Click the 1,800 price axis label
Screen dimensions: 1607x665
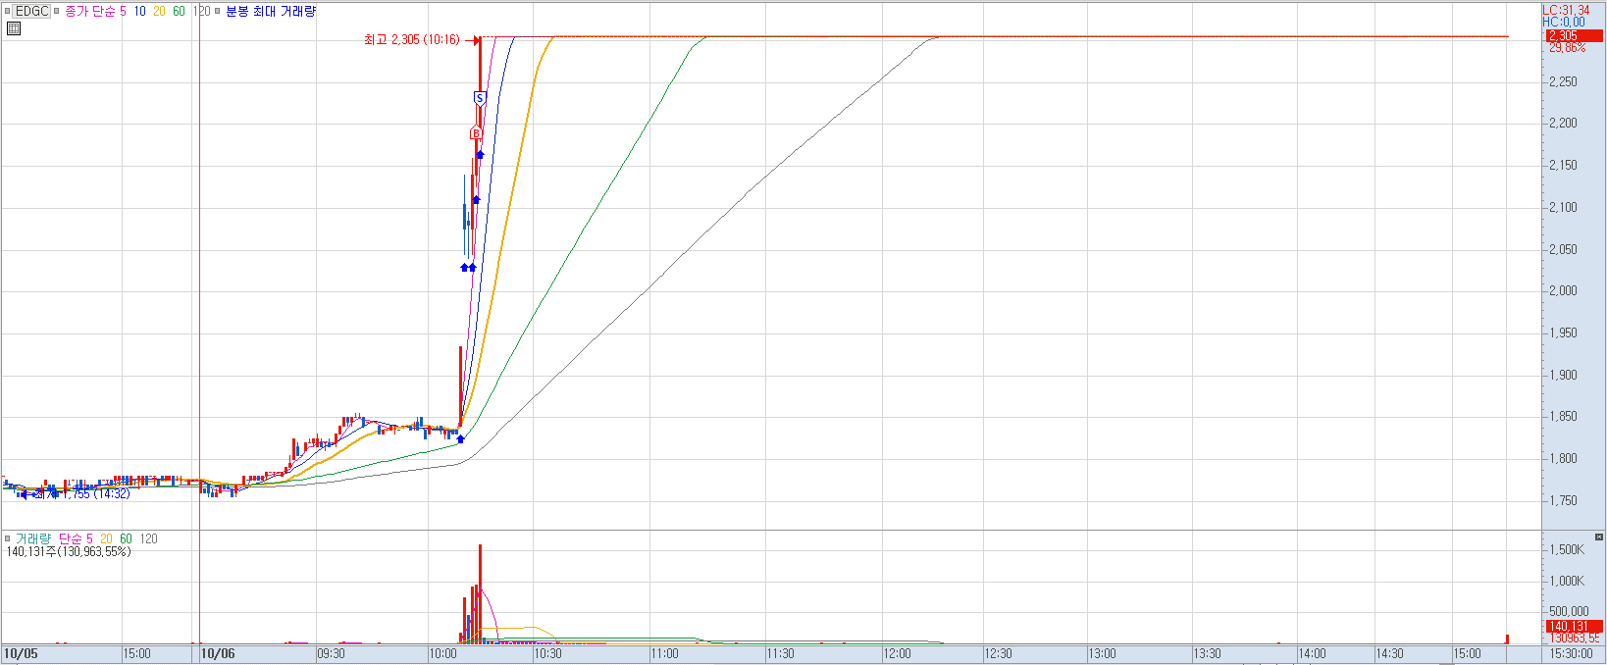(1563, 459)
